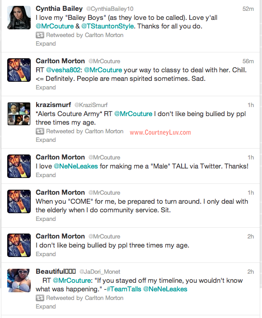This screenshot has width=262, height=318.
Task: Expand the #TeamTalls retweet
Action: [x=46, y=306]
